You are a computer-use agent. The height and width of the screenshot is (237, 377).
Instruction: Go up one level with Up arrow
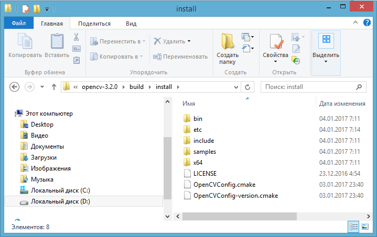click(54, 87)
